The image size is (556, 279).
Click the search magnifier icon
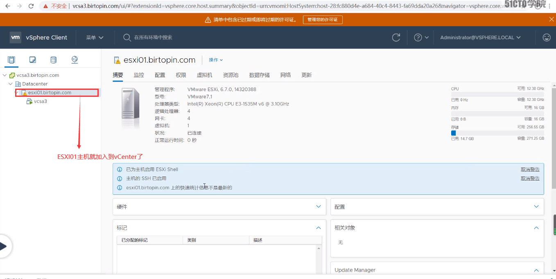pos(127,37)
